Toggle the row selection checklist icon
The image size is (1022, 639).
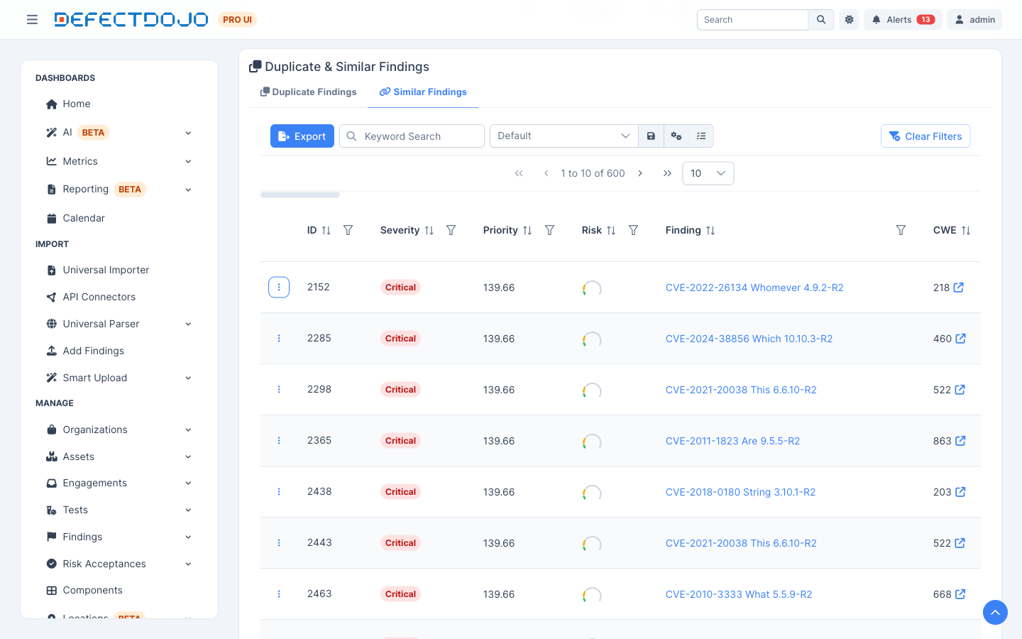(701, 136)
